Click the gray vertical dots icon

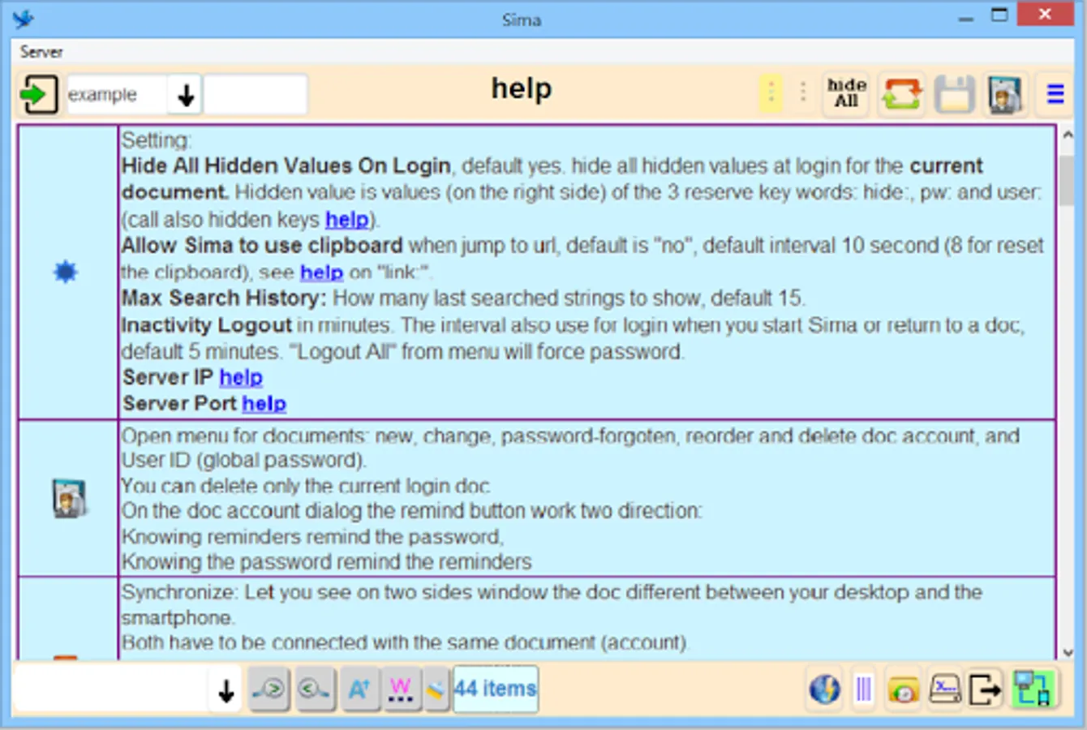(x=803, y=92)
